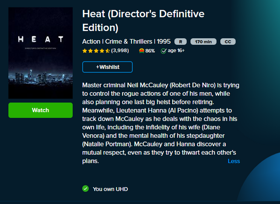The image size is (280, 204).
Task: Click the Heat movie poster thumbnail
Action: pyautogui.click(x=41, y=52)
